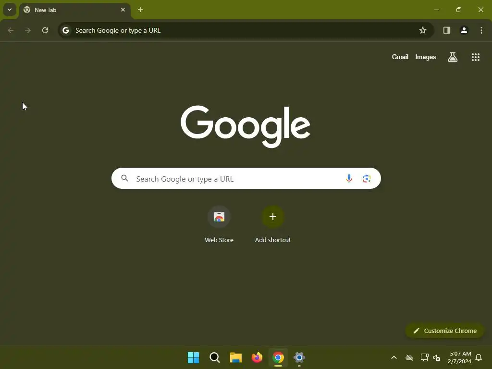Click the OneDrive cloud tray icon

(x=409, y=357)
